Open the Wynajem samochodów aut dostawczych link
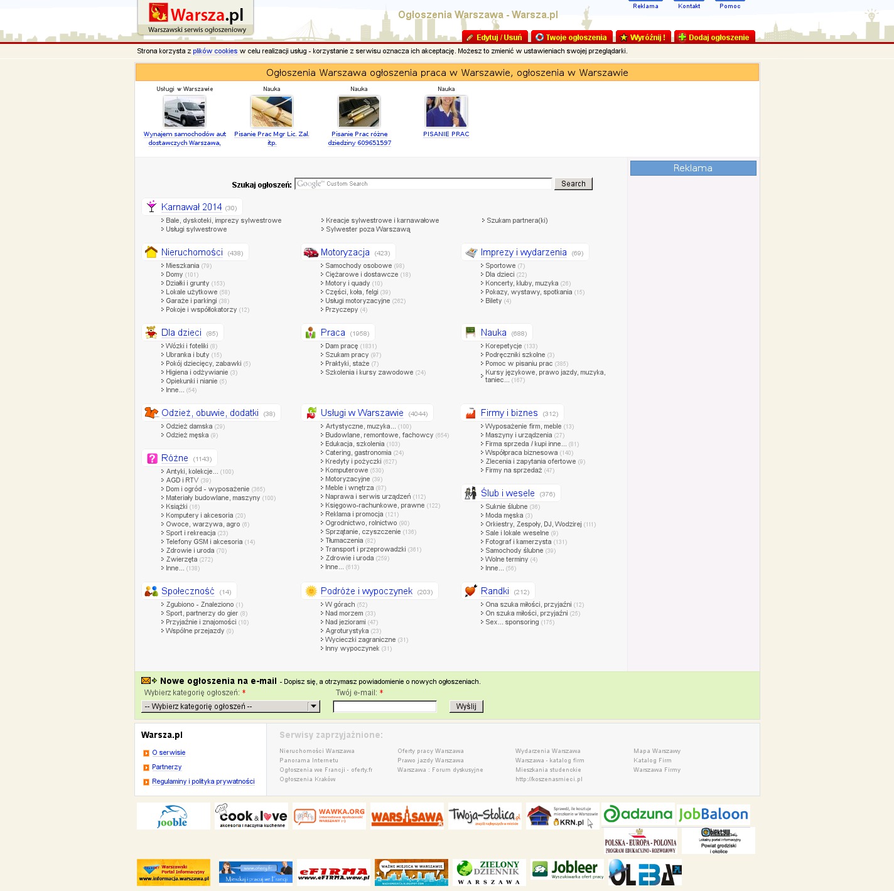The height and width of the screenshot is (891, 894). 185,139
